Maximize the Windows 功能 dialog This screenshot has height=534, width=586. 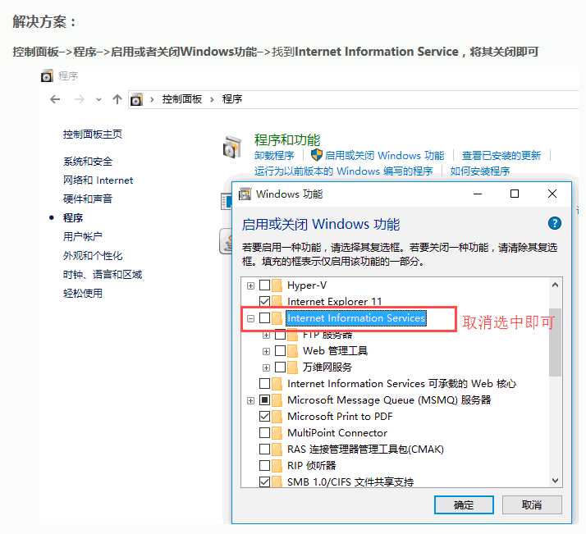515,194
